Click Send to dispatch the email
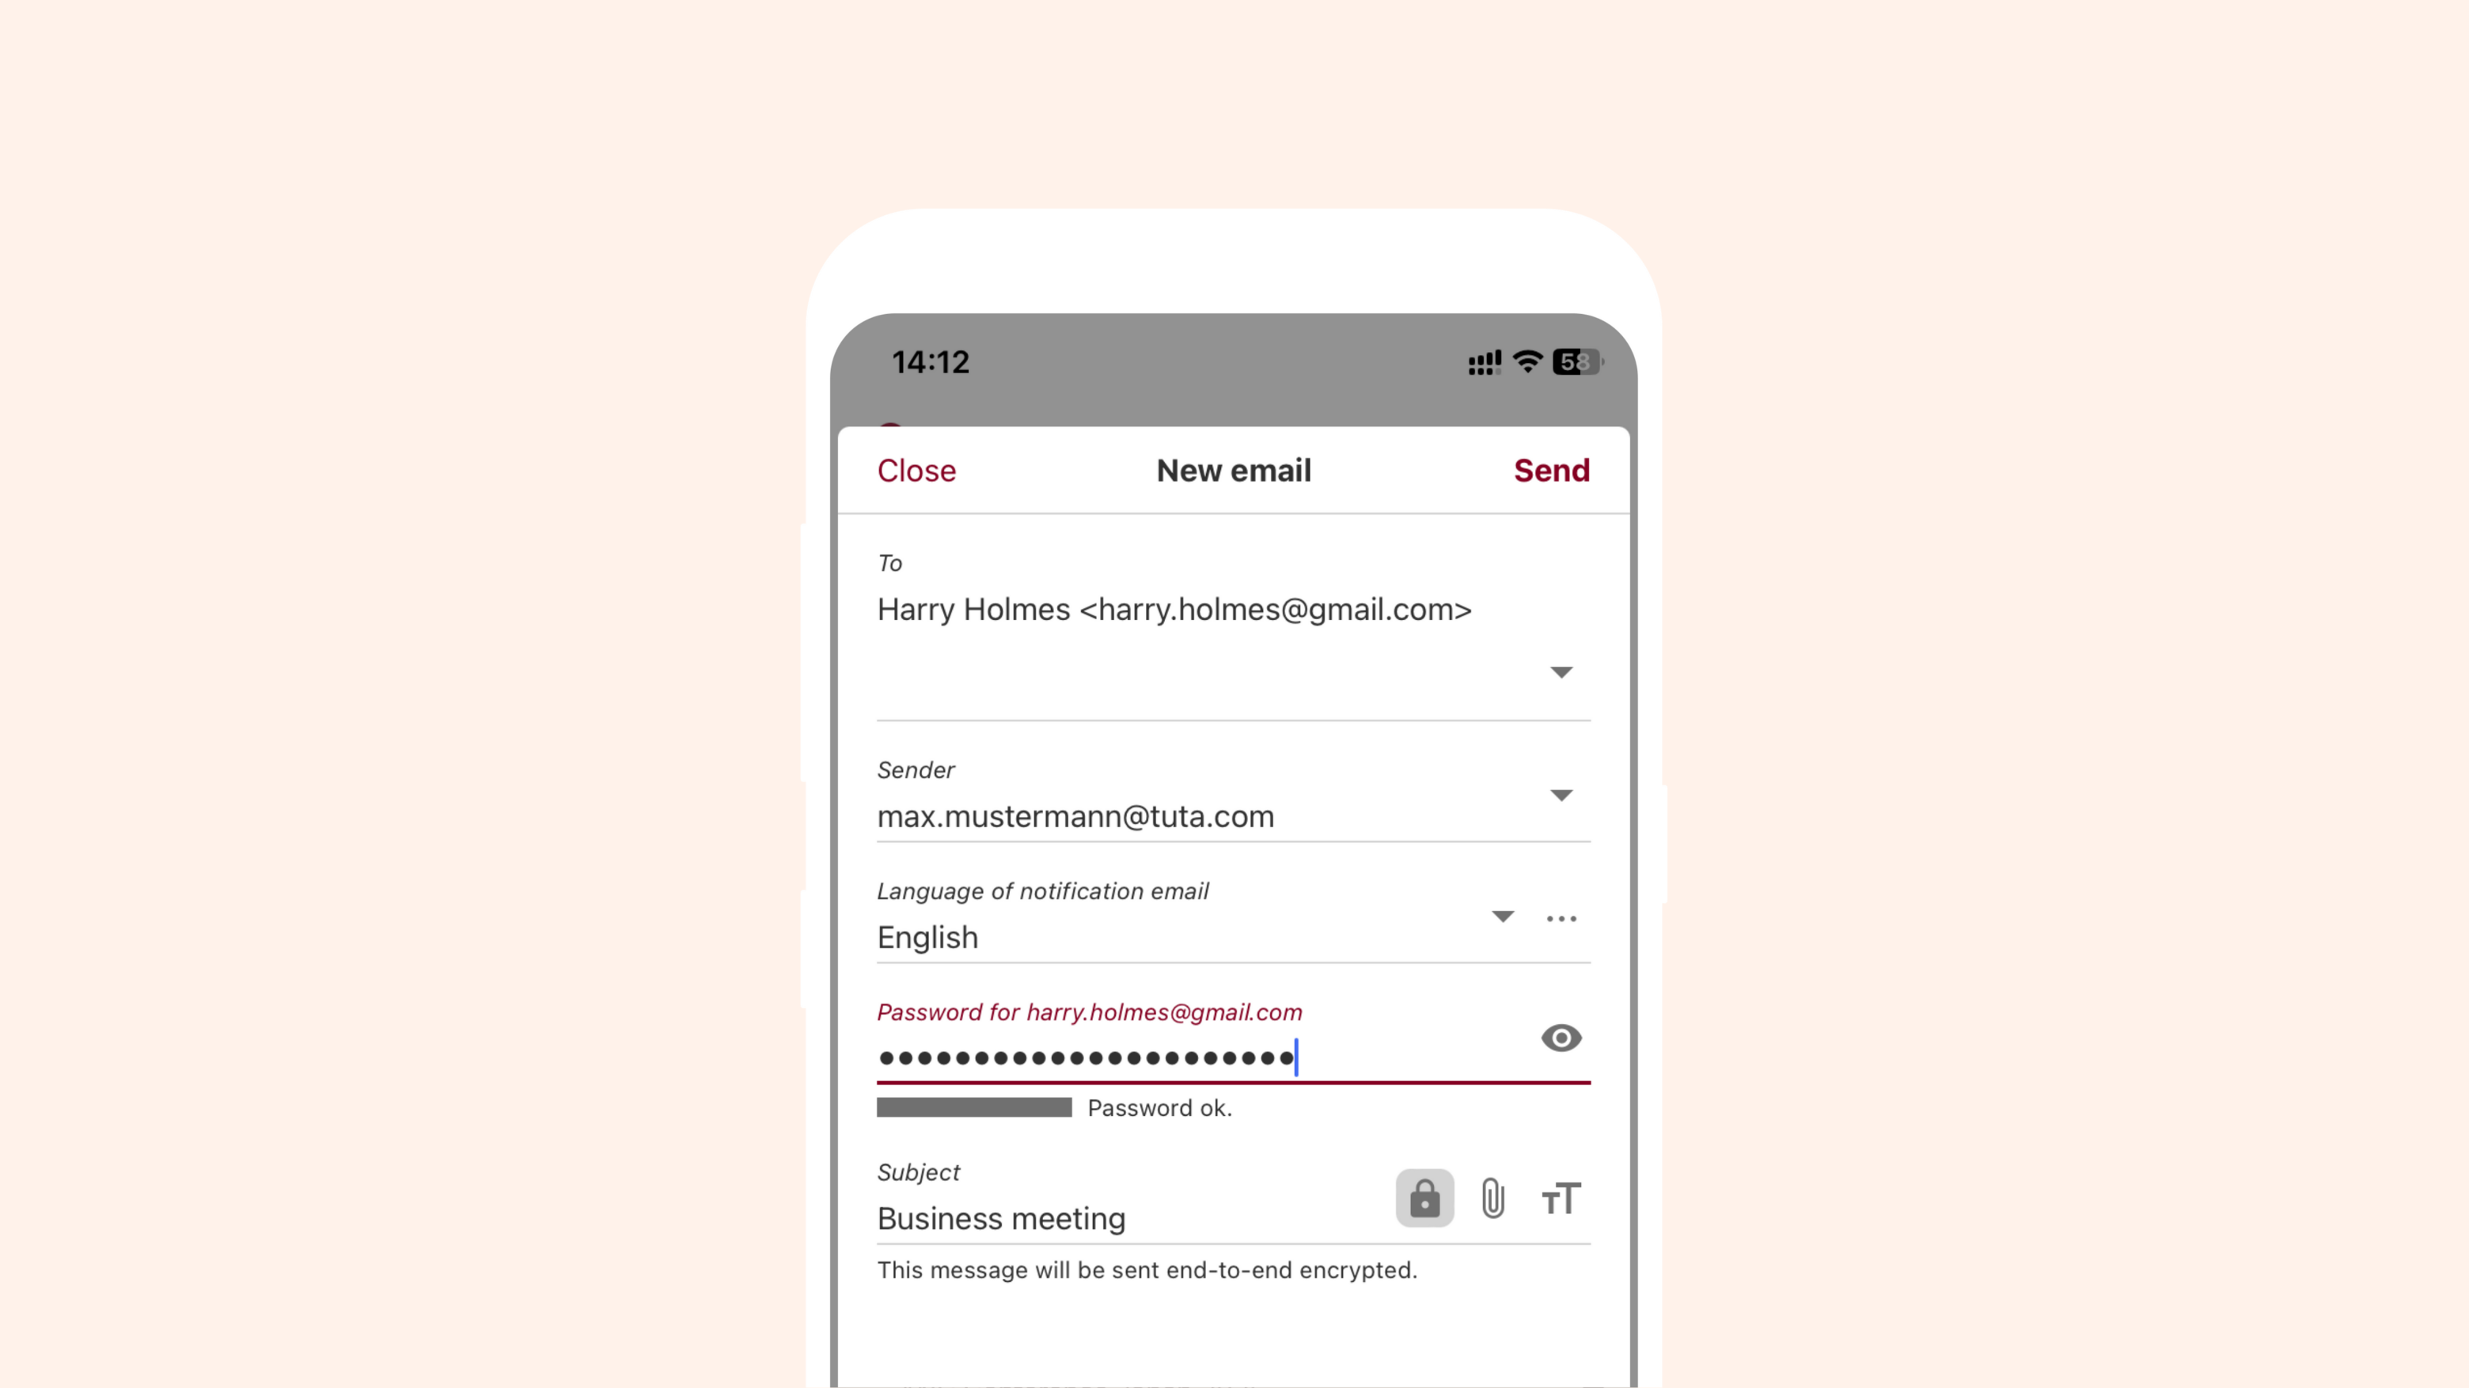Image resolution: width=2469 pixels, height=1388 pixels. (1552, 470)
